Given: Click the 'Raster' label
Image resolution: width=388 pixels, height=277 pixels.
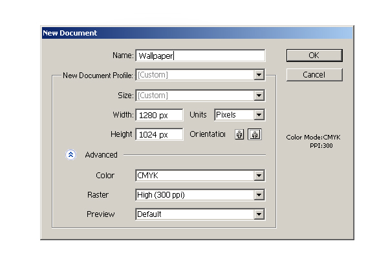Looking at the screenshot, I should click(98, 195).
